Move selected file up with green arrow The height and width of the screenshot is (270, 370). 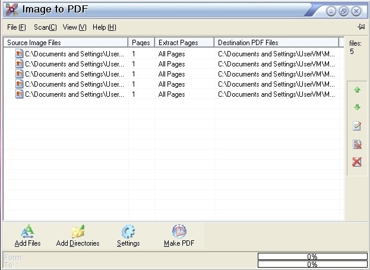[x=357, y=90]
